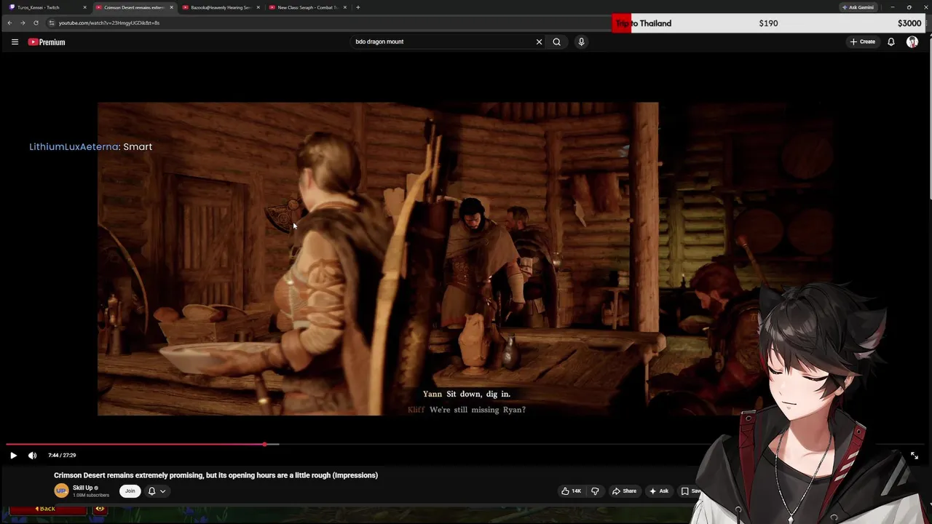The width and height of the screenshot is (932, 524).
Task: Open a new browser tab
Action: 358,7
